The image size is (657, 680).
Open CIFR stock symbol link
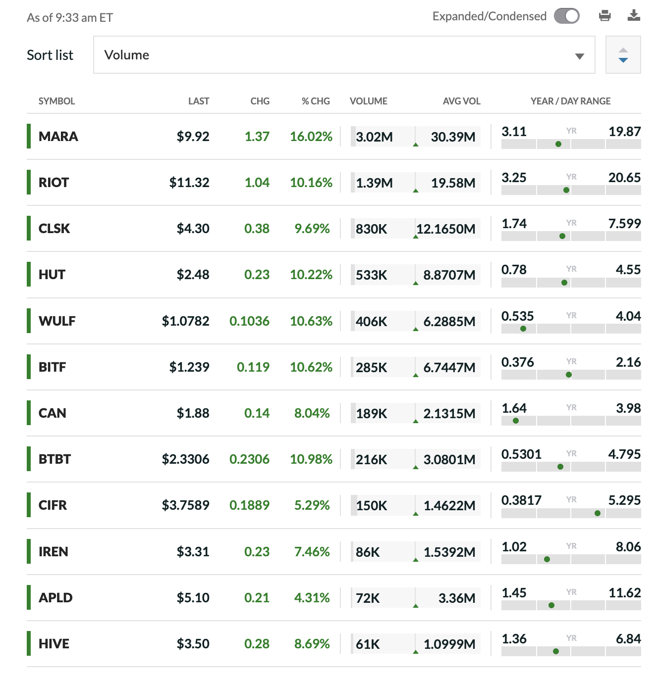coord(53,505)
